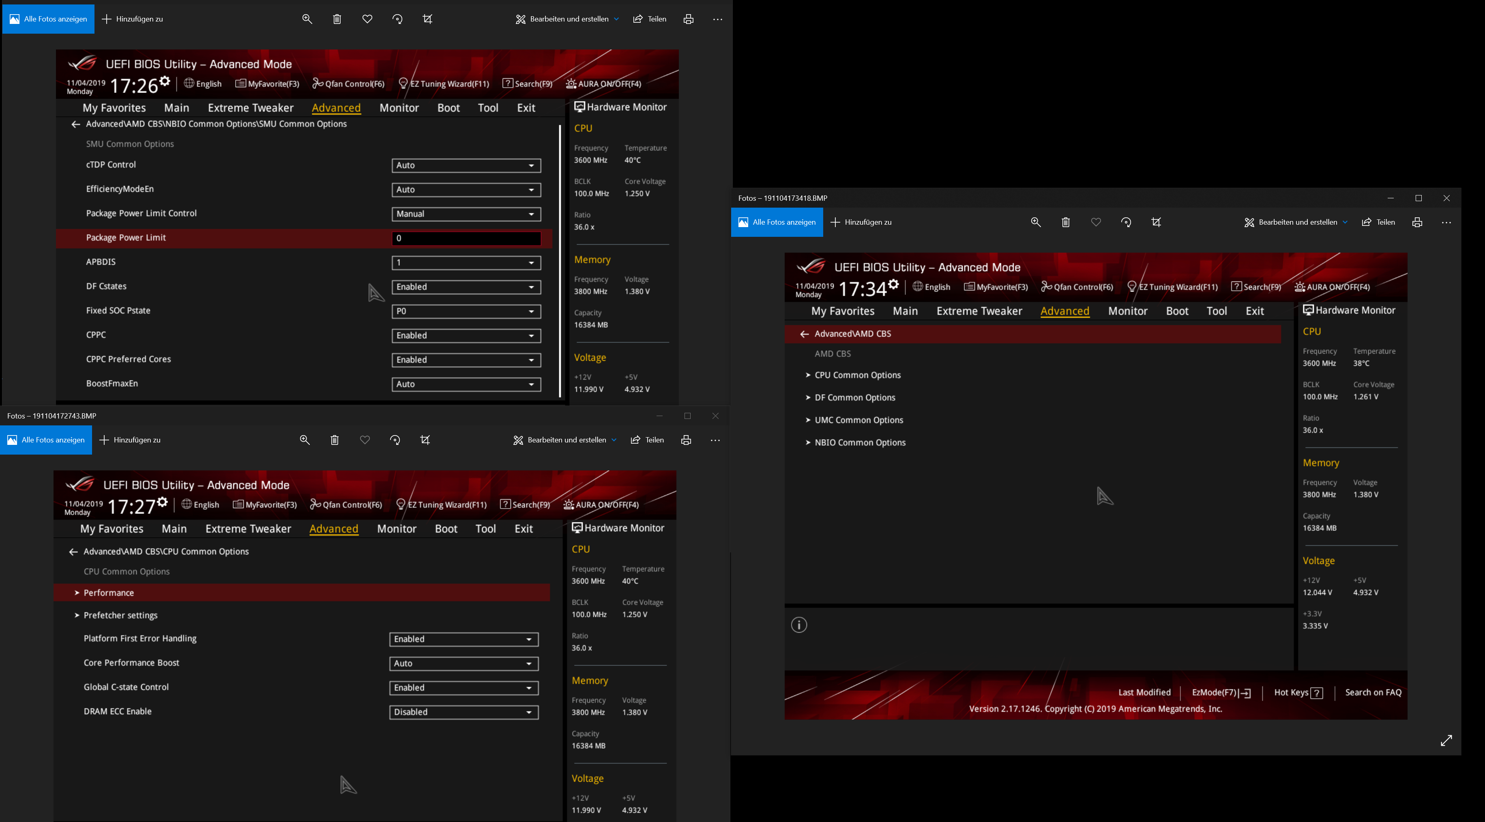Viewport: 1485px width, 822px height.
Task: Rotate icon in the 17:26 SMU Options window
Action: pos(397,19)
